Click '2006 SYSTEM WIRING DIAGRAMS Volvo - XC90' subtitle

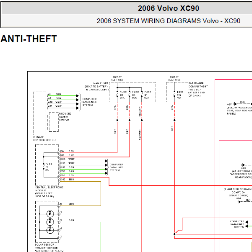(x=169, y=21)
